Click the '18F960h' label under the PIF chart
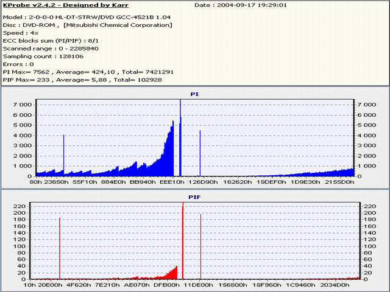The height and width of the screenshot is (292, 390). (x=267, y=285)
